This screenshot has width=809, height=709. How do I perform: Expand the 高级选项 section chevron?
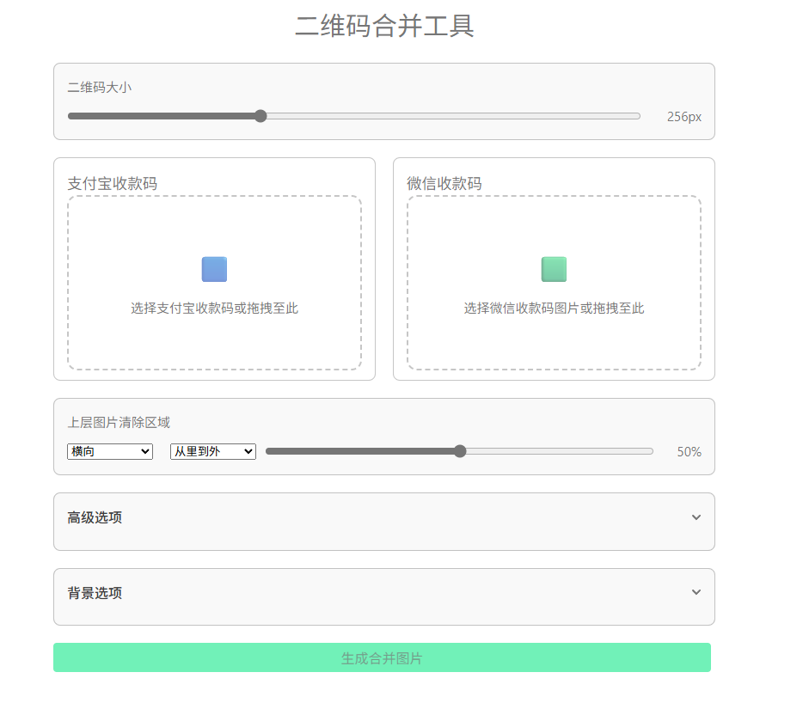[696, 517]
